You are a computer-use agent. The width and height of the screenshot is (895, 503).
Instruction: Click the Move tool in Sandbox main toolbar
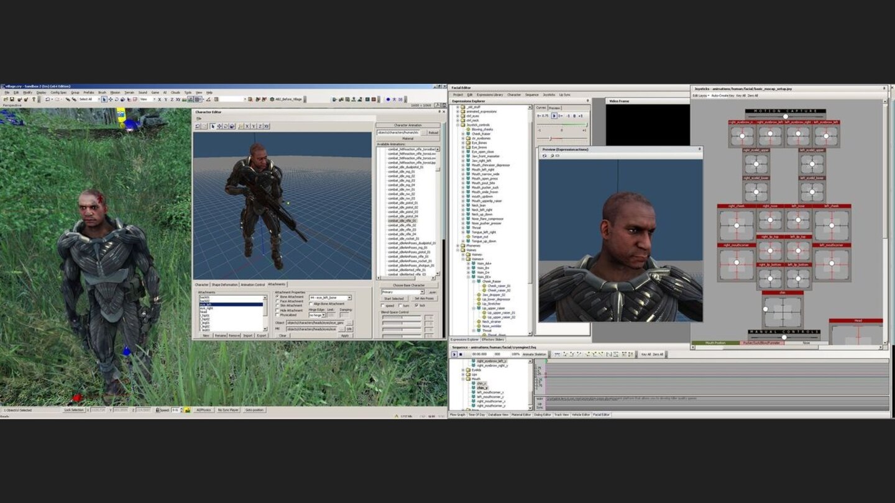pyautogui.click(x=111, y=99)
